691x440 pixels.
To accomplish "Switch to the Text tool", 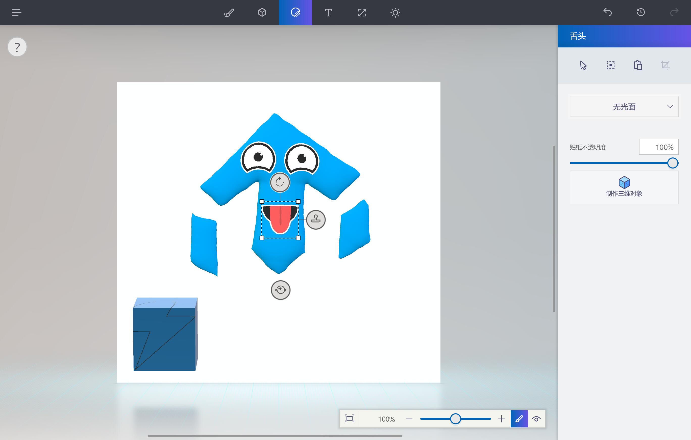I will point(329,13).
